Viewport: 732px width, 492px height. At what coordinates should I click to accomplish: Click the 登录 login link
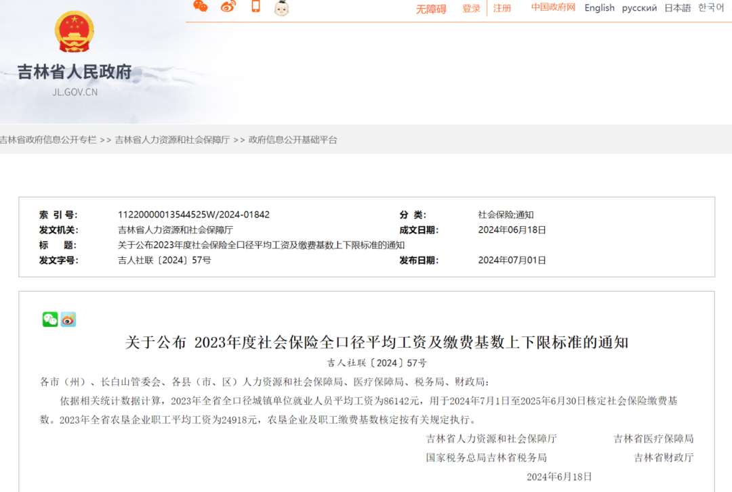(x=471, y=9)
